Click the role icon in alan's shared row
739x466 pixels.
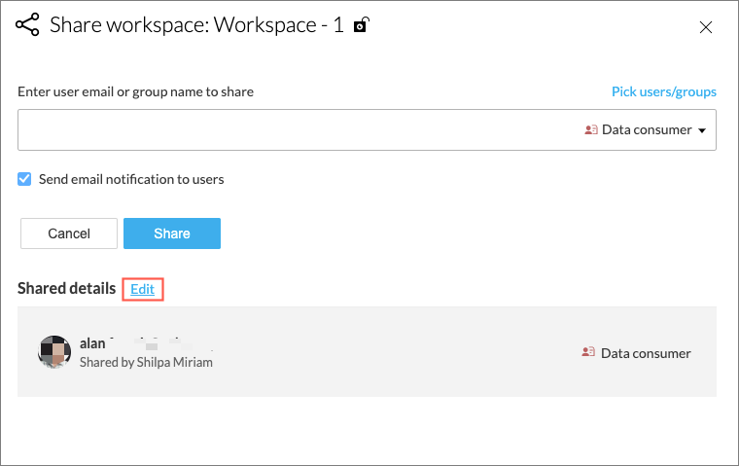[x=587, y=353]
